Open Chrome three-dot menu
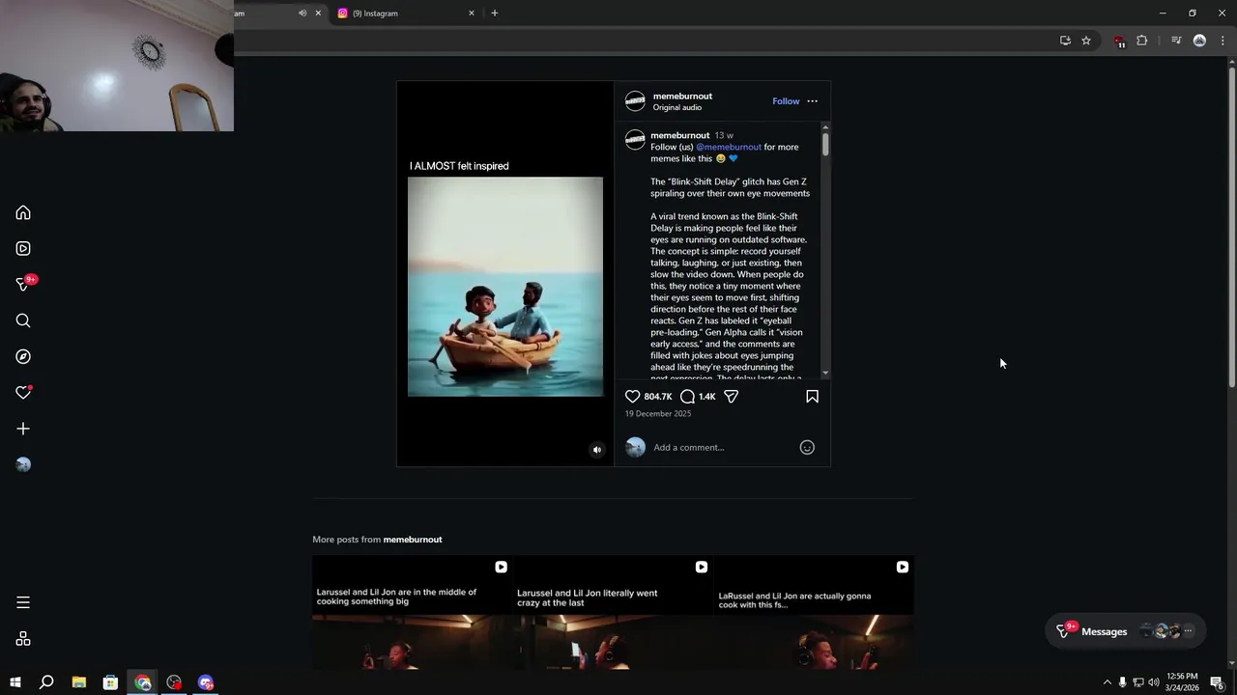The width and height of the screenshot is (1237, 695). pos(1223,41)
